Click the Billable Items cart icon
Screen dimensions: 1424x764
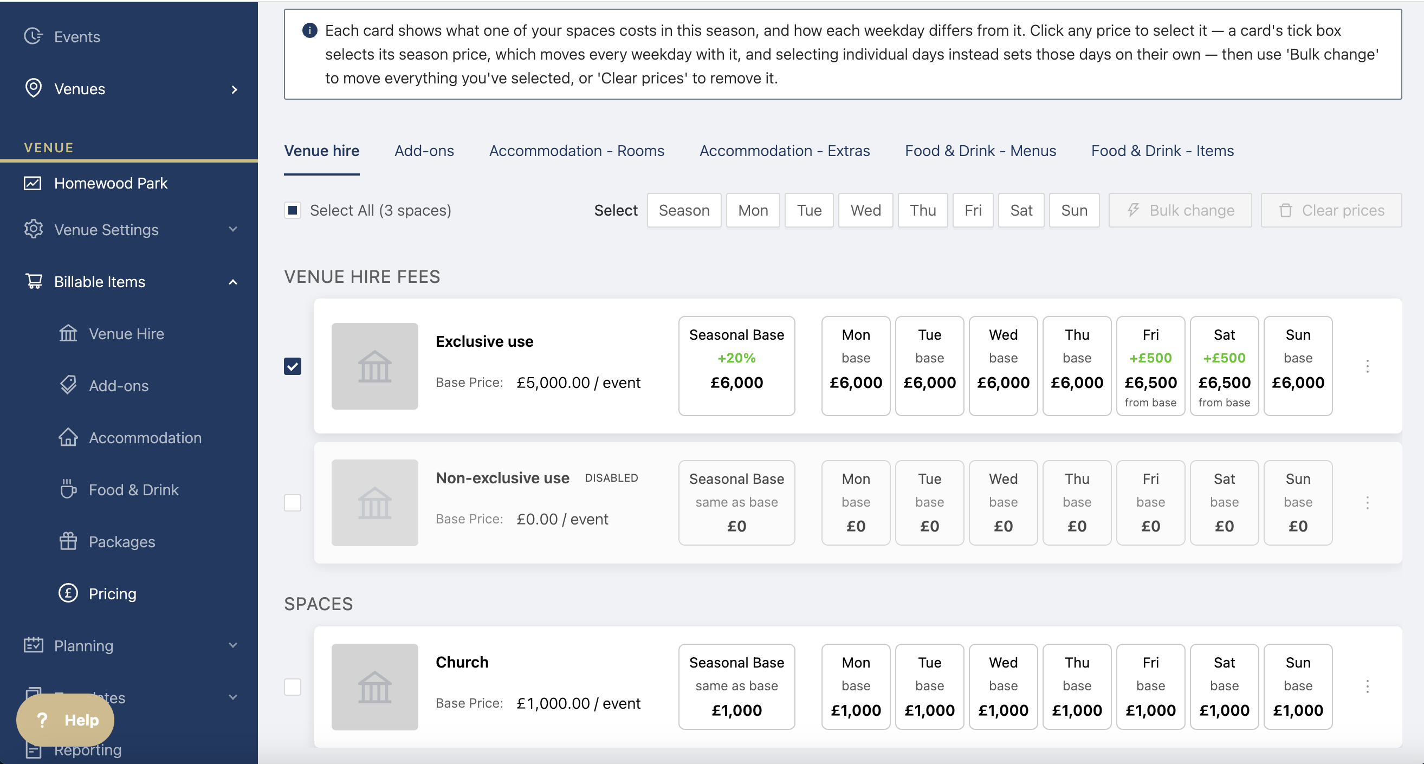(x=33, y=281)
